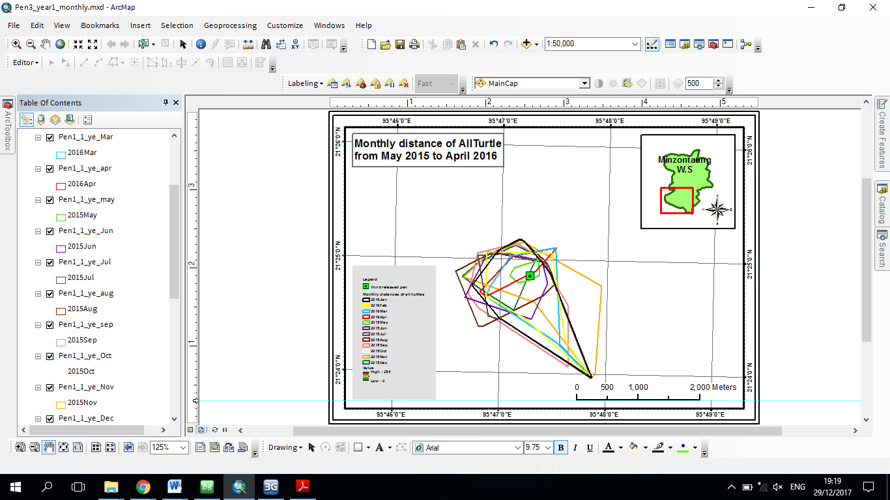Hide the Pen1_1_ye_aug layer
The width and height of the screenshot is (890, 500).
click(x=50, y=294)
